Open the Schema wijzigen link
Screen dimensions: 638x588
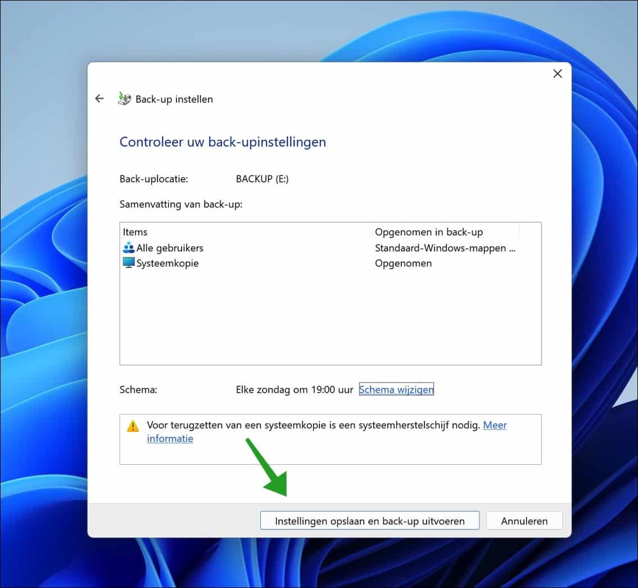pos(396,389)
